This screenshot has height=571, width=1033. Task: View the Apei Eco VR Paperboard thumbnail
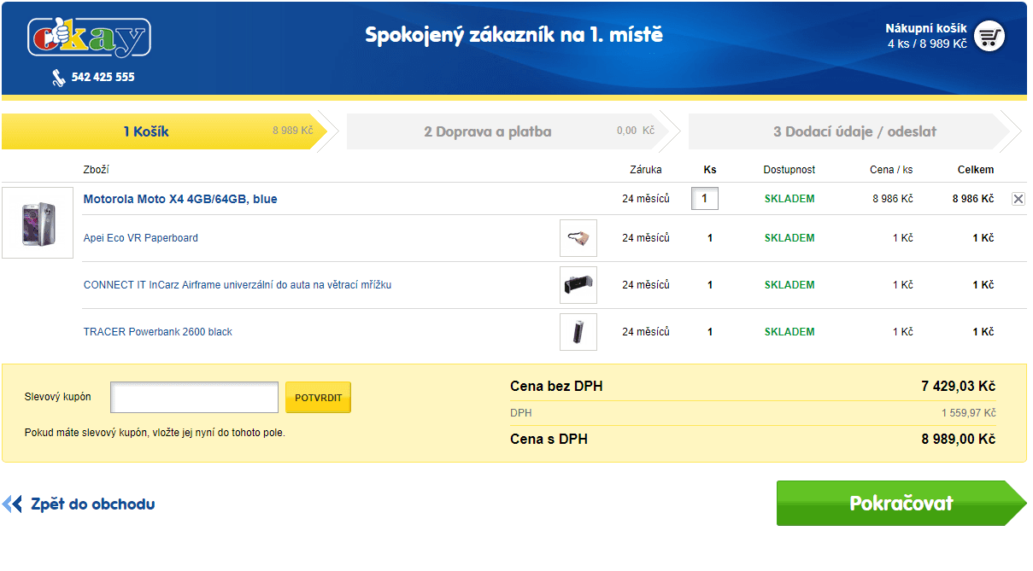pos(578,238)
